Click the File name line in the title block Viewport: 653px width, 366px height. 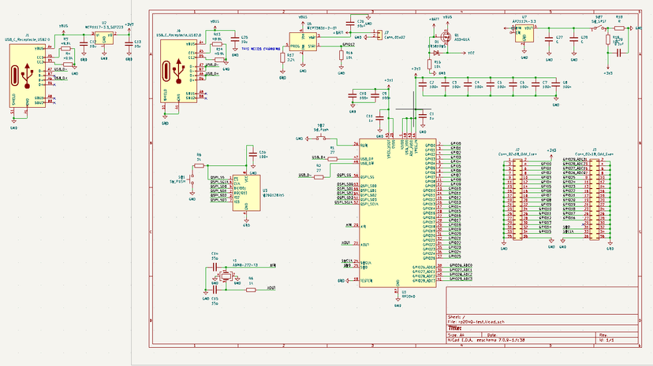pyautogui.click(x=476, y=322)
